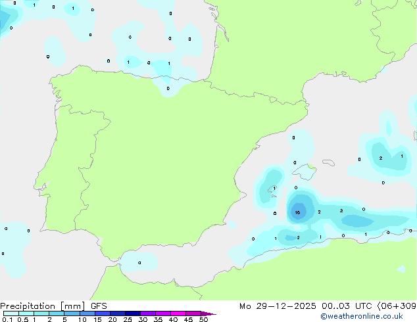Click the 2–5 mm legend color swatch
Screen dimensions: 417x322
coord(57,313)
